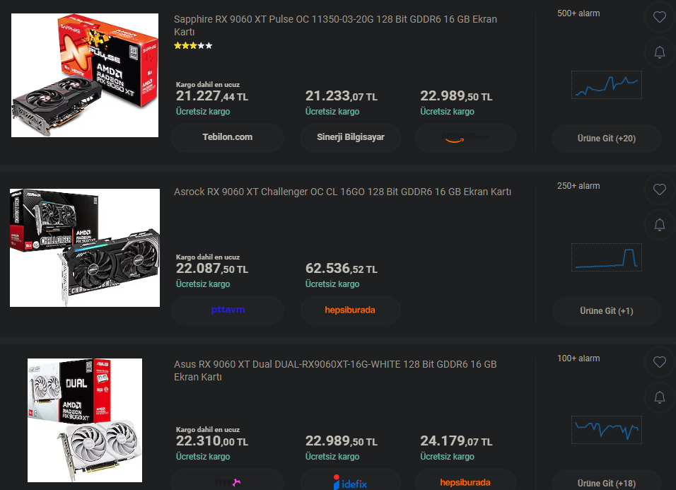Open the pttavm offer for Asrock card

click(227, 310)
